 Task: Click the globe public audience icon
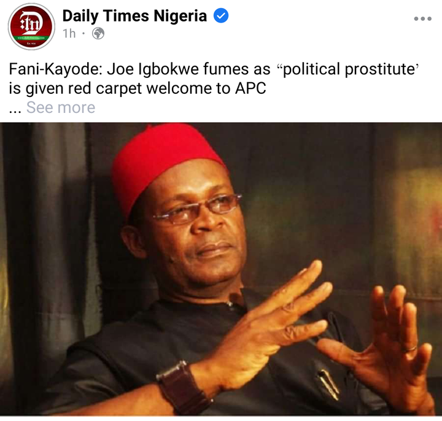tap(98, 34)
